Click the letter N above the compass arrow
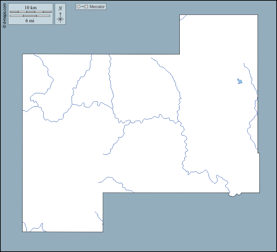 click(60, 8)
